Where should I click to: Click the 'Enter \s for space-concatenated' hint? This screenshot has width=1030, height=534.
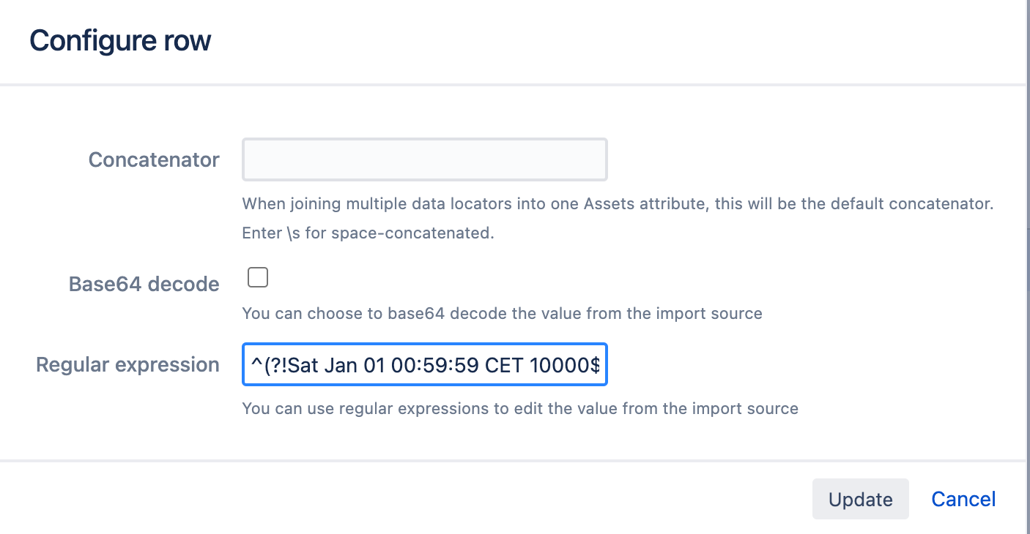click(x=368, y=234)
